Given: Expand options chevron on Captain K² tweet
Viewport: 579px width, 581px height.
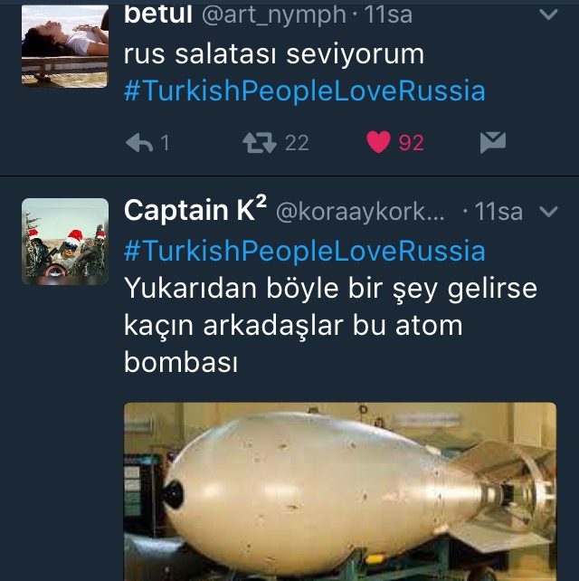Looking at the screenshot, I should point(548,212).
